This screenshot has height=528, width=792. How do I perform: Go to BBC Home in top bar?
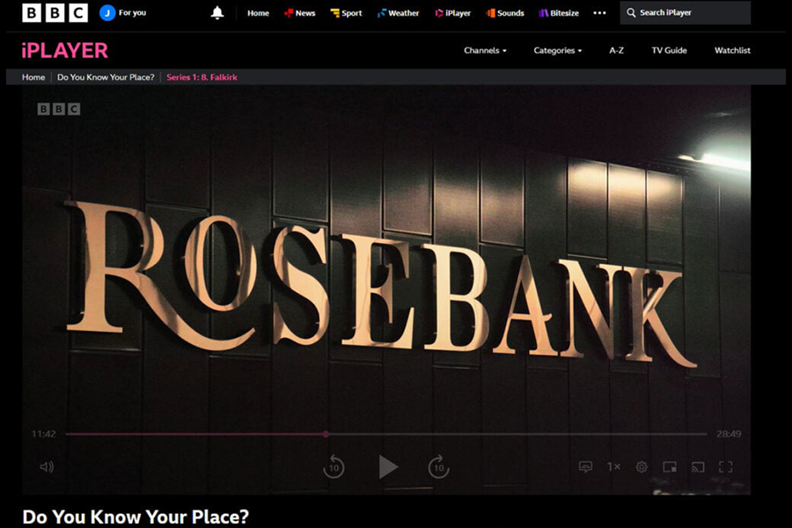tap(258, 13)
